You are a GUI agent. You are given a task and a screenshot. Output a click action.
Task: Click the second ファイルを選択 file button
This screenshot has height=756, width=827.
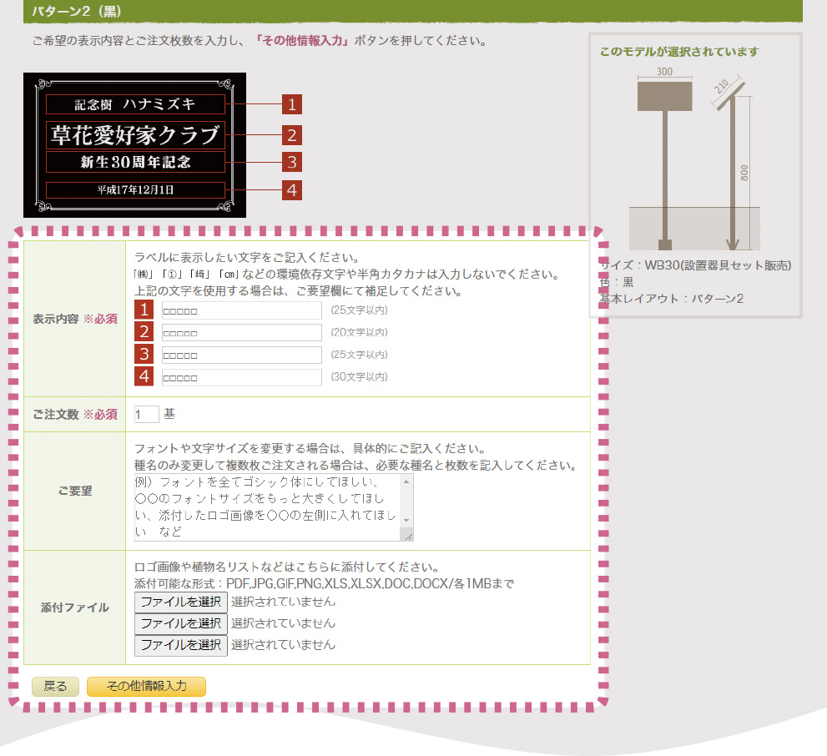[x=180, y=623]
